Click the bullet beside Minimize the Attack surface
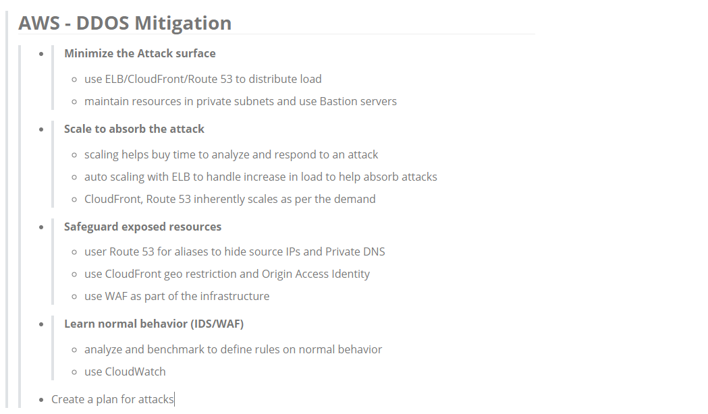The height and width of the screenshot is (414, 708). [42, 54]
